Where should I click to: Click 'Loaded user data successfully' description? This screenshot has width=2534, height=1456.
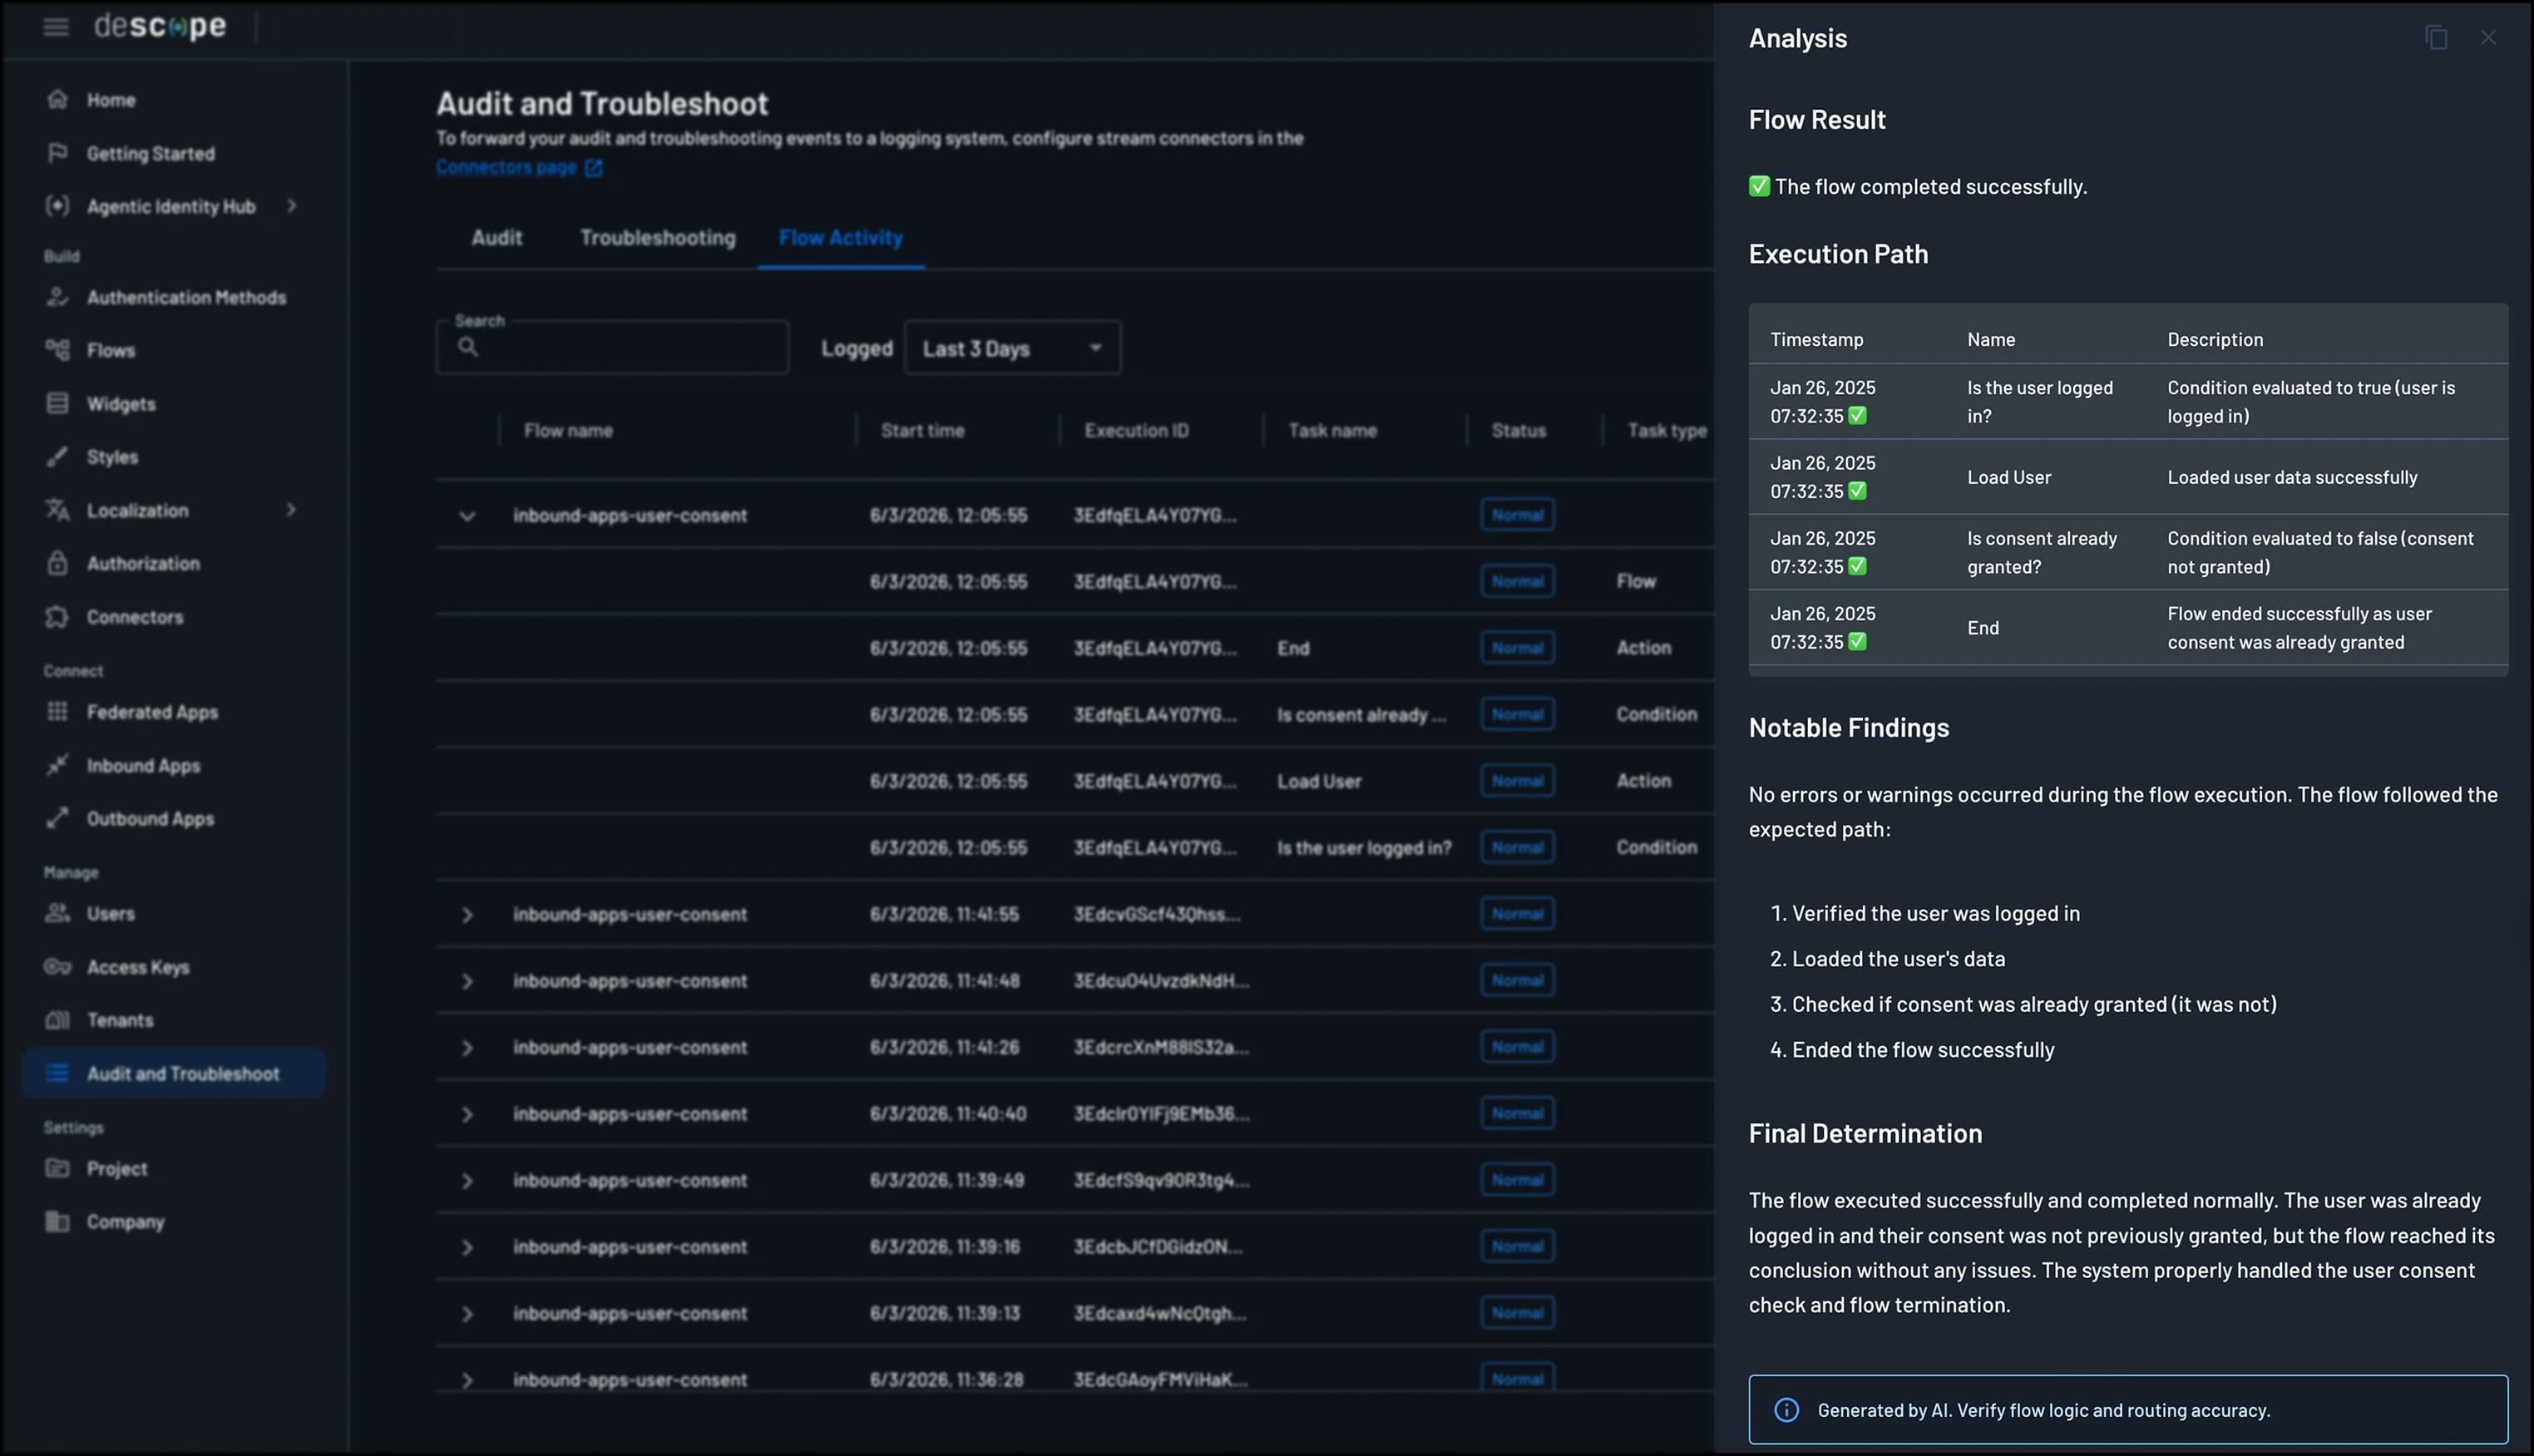[2292, 478]
